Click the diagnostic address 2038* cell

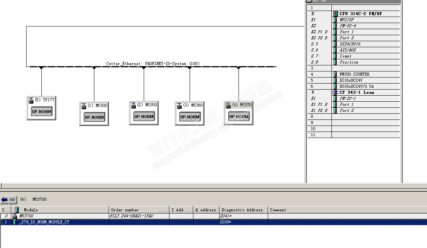243,222
